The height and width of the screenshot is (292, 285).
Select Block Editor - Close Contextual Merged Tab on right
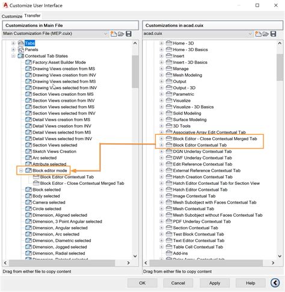point(215,138)
